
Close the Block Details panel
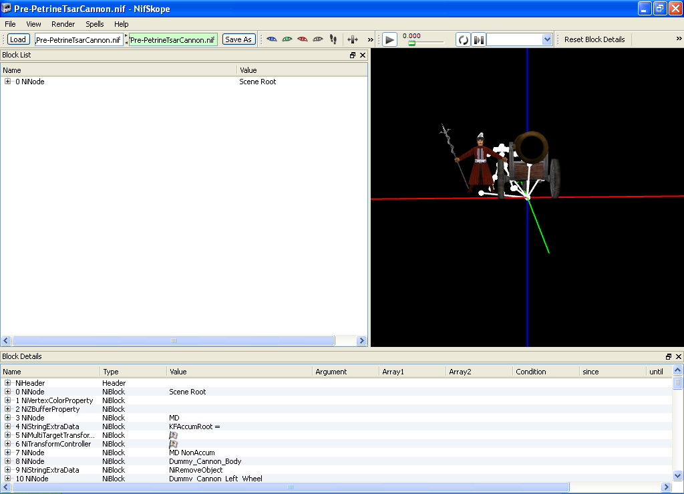click(x=679, y=356)
